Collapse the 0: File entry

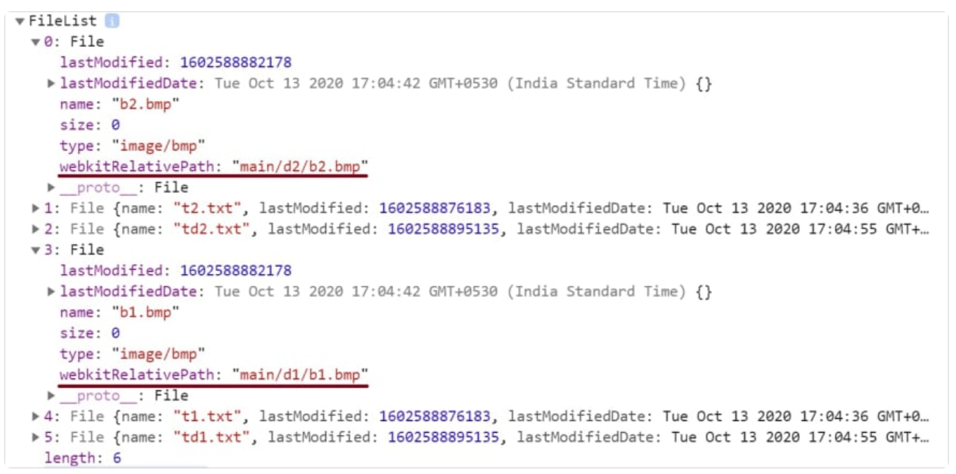(x=36, y=42)
